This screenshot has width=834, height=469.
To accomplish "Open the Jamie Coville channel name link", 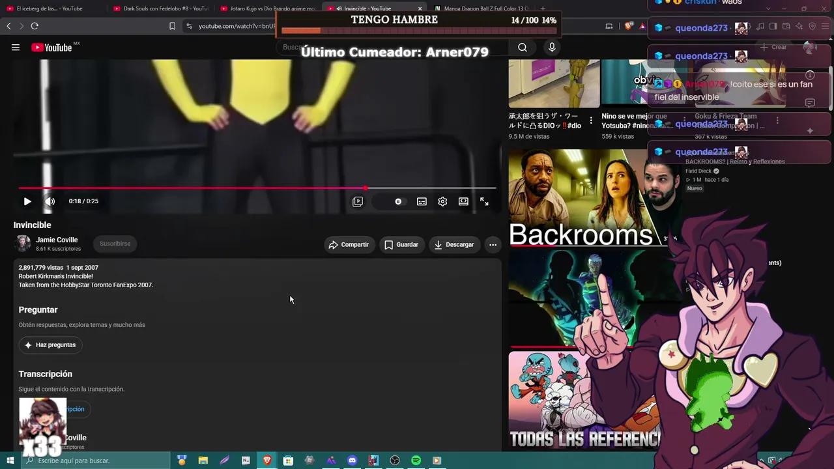I will (57, 240).
